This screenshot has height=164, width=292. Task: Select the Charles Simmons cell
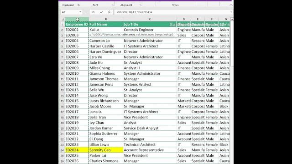click(x=106, y=161)
